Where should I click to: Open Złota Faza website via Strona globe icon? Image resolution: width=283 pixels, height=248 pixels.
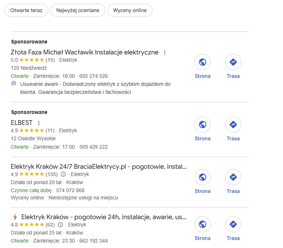202,62
